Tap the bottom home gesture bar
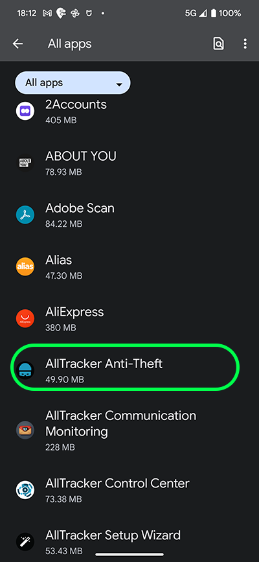Image resolution: width=259 pixels, height=562 pixels. pos(129,554)
